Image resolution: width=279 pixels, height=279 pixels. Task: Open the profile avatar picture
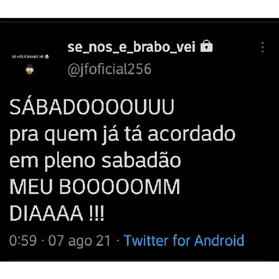[x=30, y=64]
